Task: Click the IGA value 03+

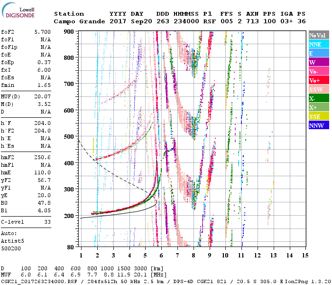Action: [286, 21]
